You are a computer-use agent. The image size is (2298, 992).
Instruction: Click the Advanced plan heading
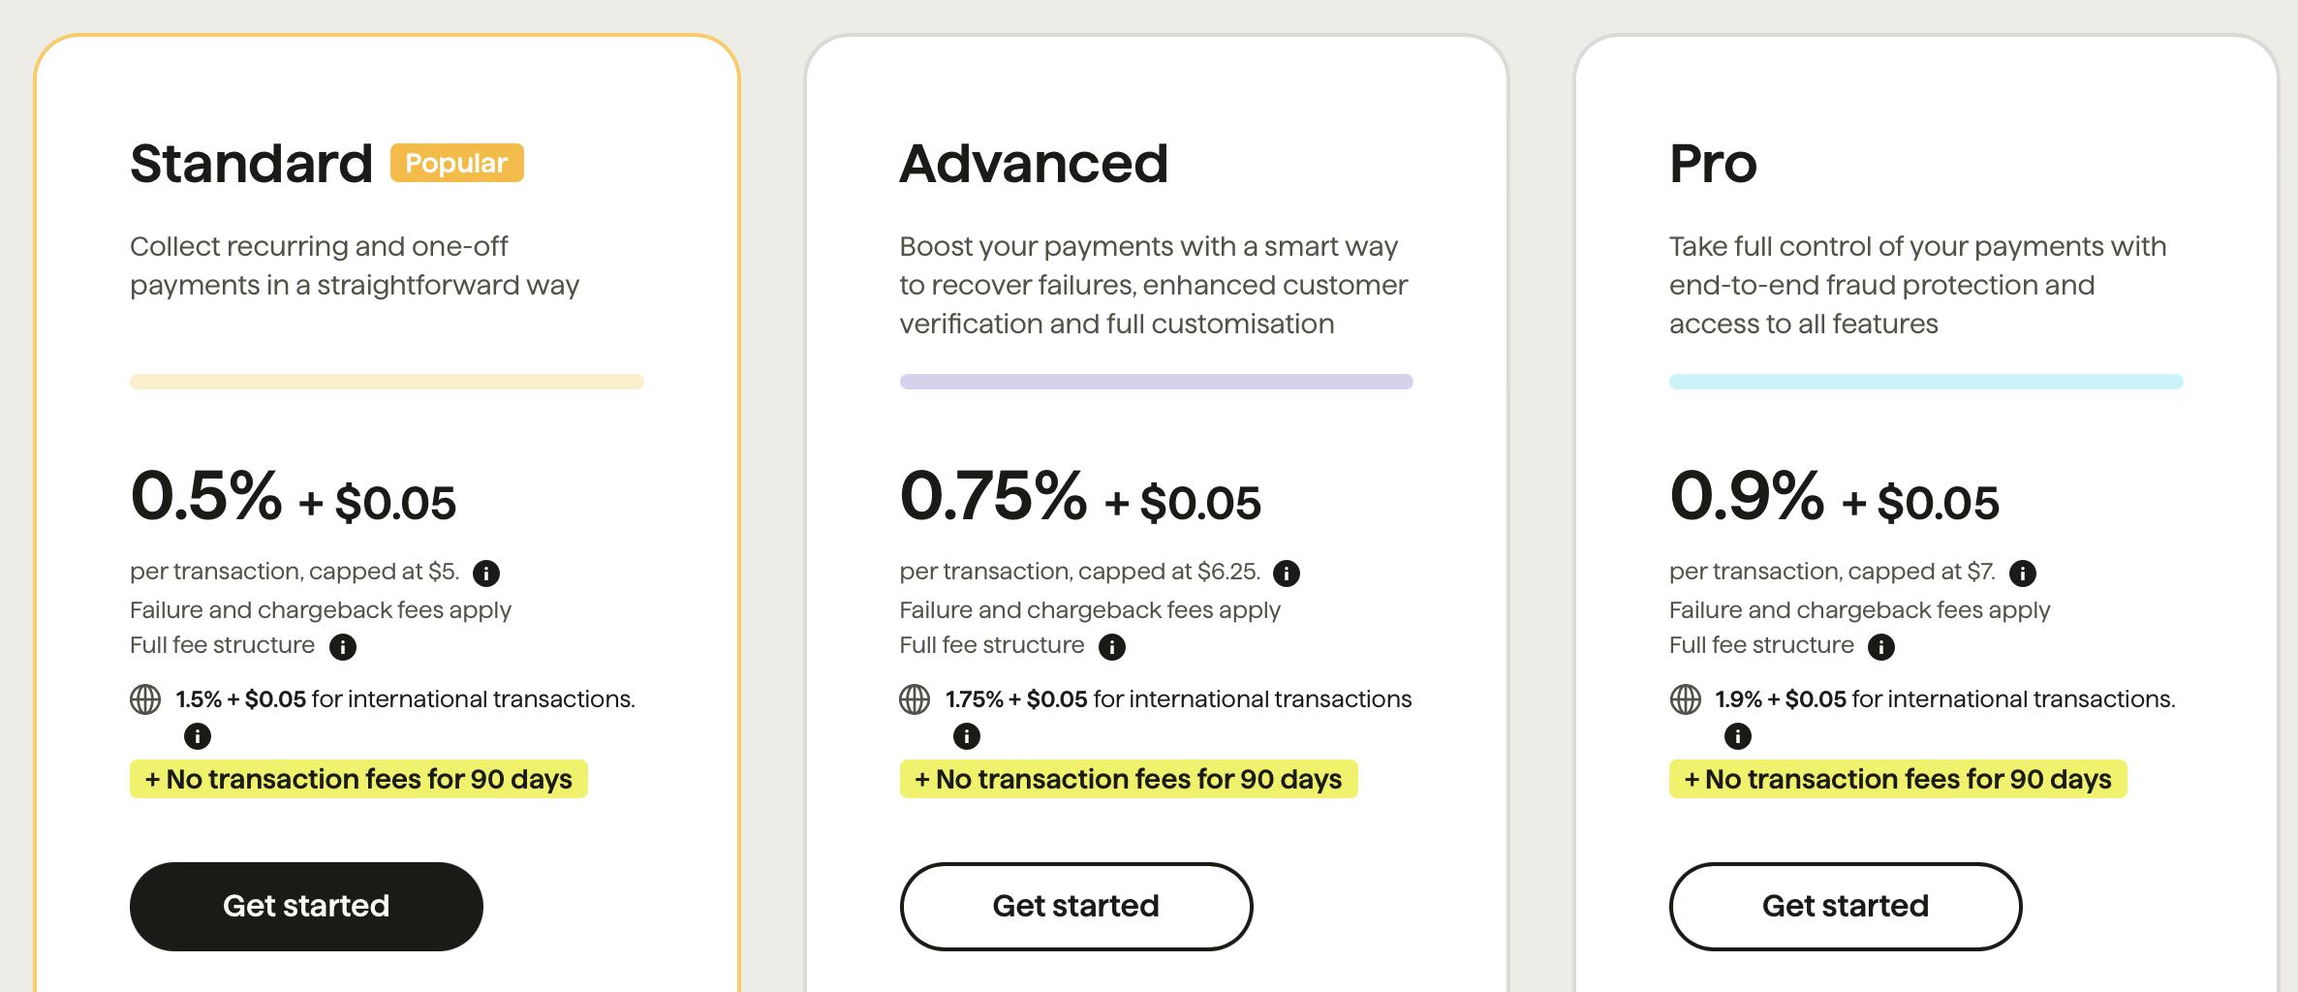point(1034,163)
